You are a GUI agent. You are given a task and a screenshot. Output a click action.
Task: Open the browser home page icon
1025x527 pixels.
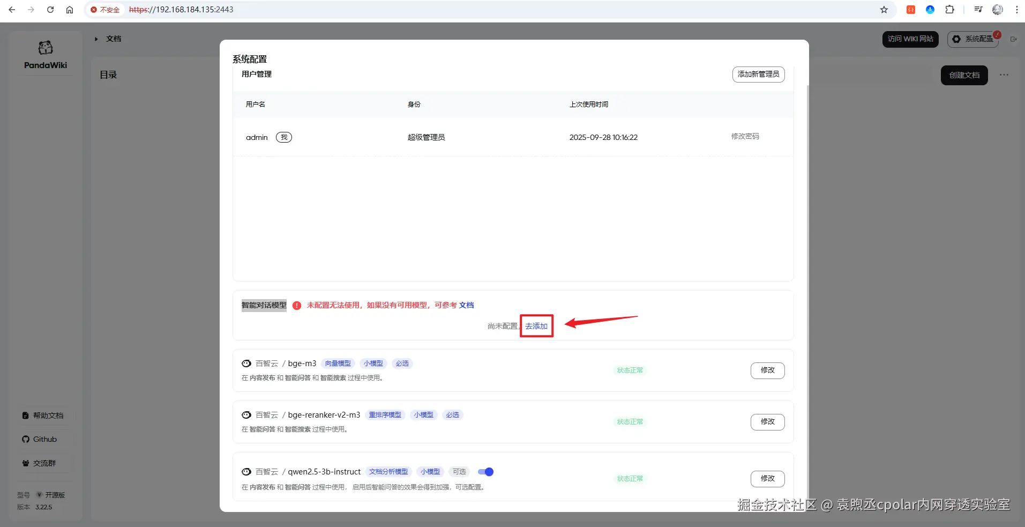click(x=70, y=10)
